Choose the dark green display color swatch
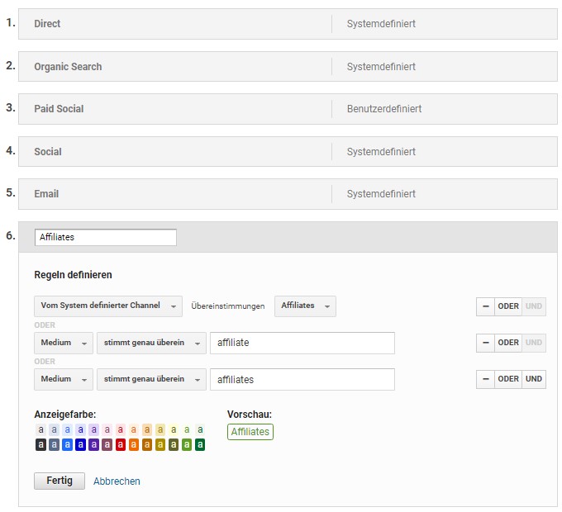562x512 pixels. pos(200,444)
